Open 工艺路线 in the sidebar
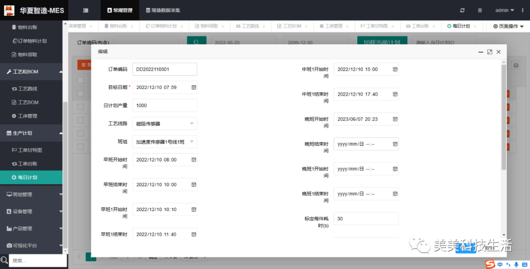The height and width of the screenshot is (269, 530). 25,88
